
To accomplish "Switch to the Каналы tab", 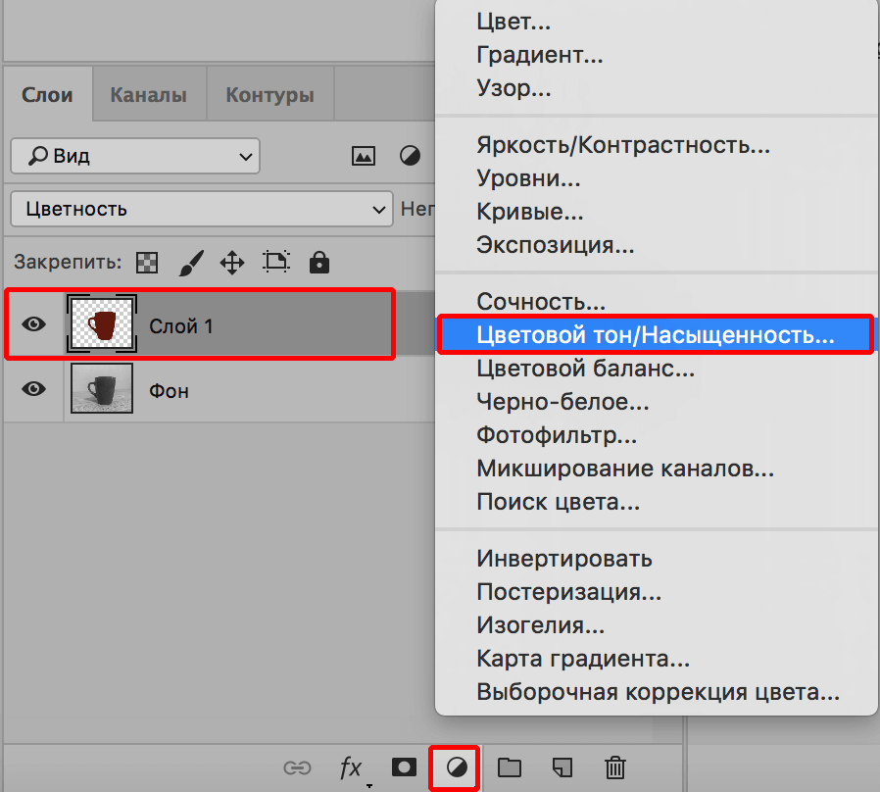I will (148, 95).
